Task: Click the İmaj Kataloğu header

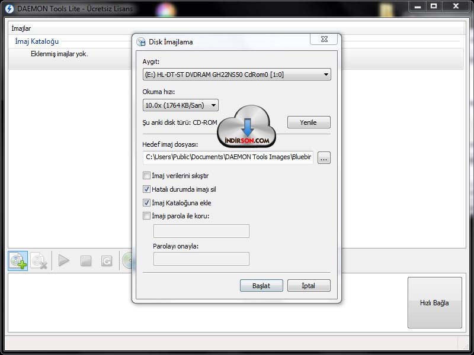Action: (37, 41)
